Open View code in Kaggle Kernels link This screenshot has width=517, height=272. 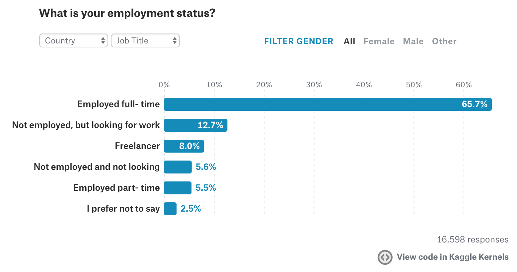452,257
